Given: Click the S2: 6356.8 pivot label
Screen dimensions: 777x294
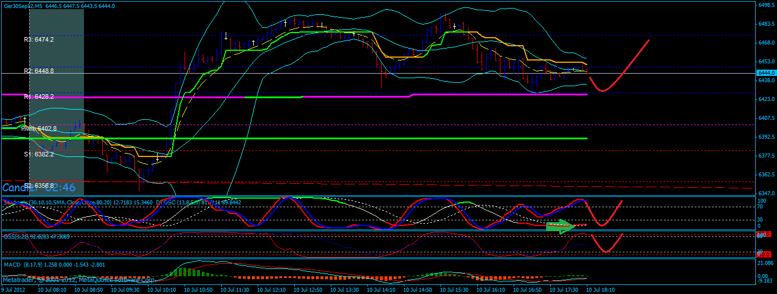Looking at the screenshot, I should coord(39,186).
